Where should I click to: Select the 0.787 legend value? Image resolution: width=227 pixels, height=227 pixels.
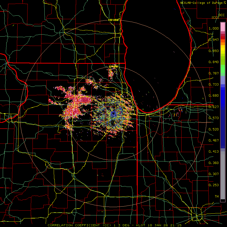(214, 73)
